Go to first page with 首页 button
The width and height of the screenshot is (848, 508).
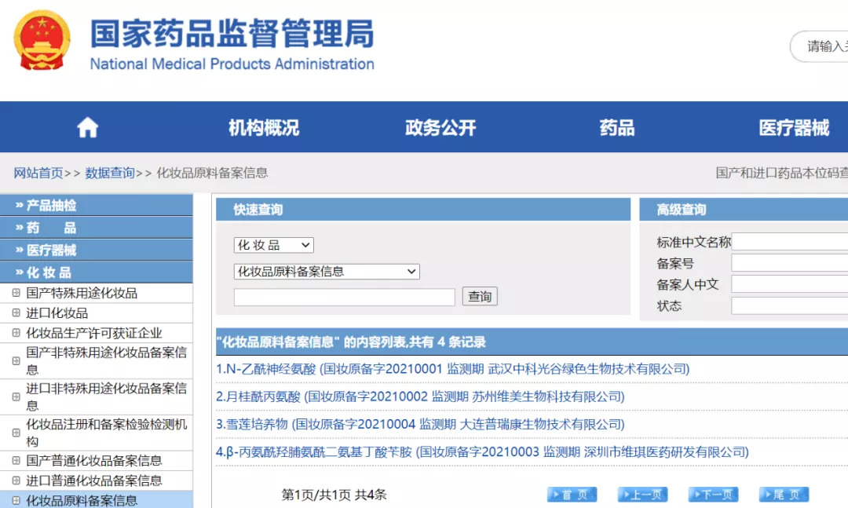click(572, 495)
